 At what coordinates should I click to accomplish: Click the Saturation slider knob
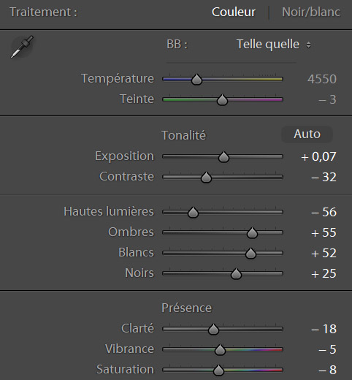click(x=218, y=370)
